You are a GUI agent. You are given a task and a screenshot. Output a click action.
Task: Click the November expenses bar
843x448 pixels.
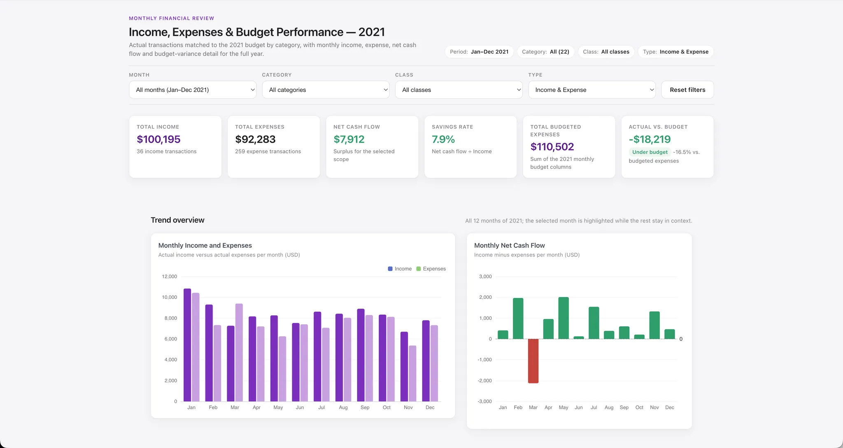pyautogui.click(x=412, y=373)
